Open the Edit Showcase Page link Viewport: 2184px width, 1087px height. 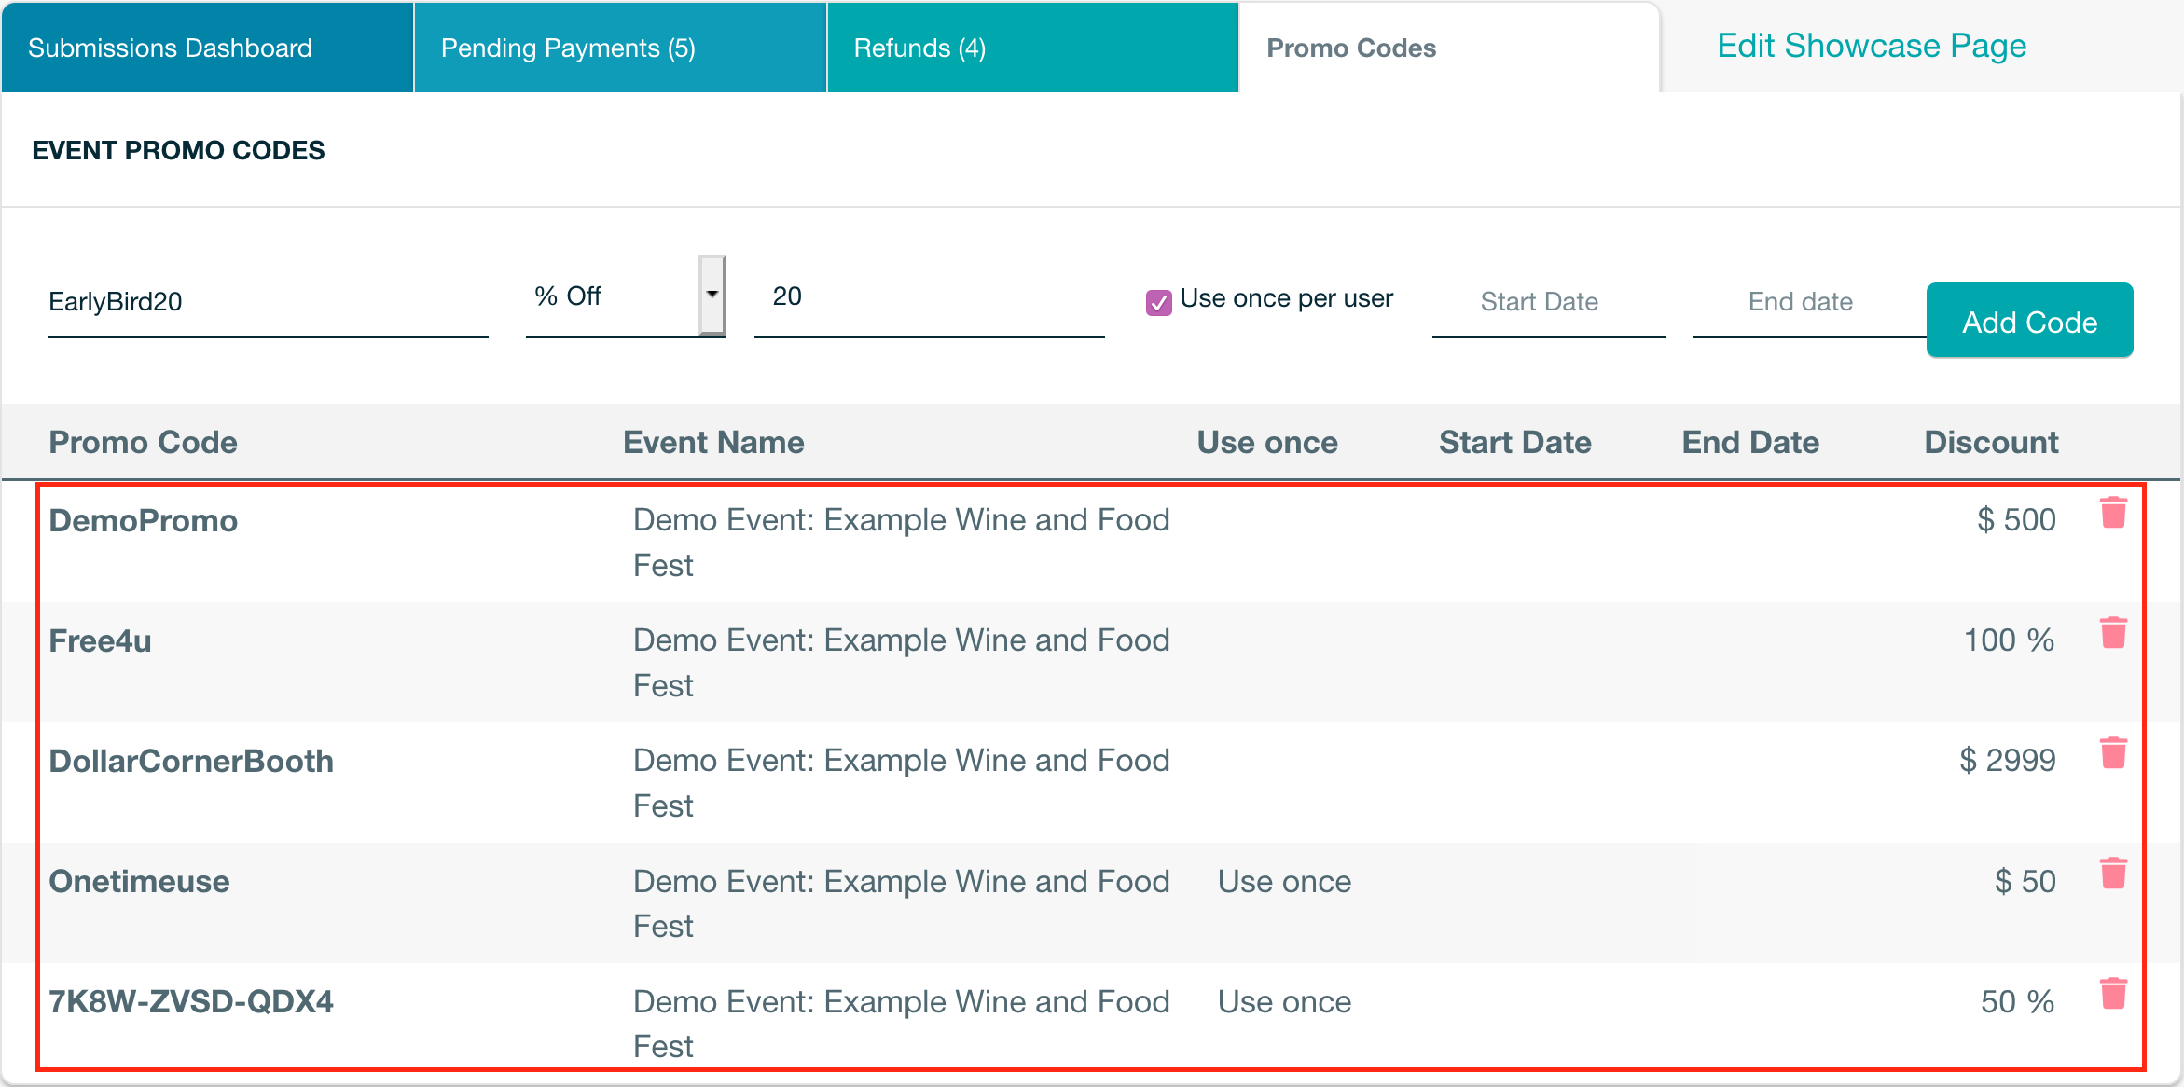(x=1872, y=46)
